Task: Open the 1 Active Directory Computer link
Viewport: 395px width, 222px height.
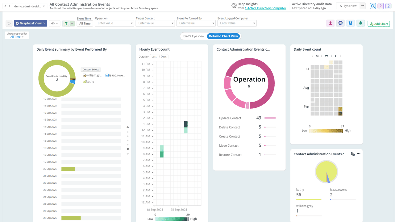Action: click(x=265, y=8)
